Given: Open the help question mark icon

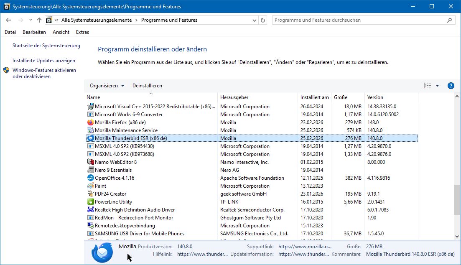Looking at the screenshot, I should (451, 86).
